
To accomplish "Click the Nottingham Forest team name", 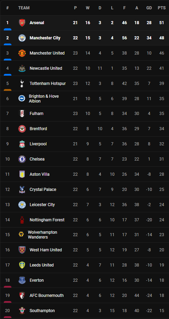I will coord(47,220).
